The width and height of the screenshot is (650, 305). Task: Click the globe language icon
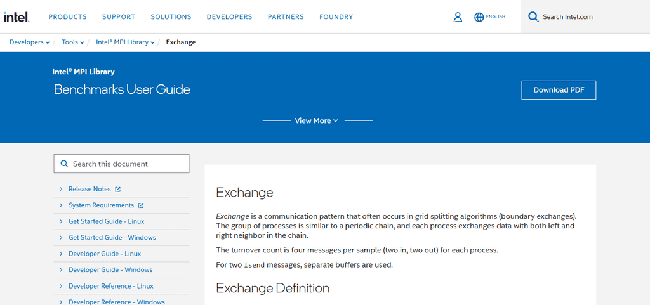click(x=479, y=17)
